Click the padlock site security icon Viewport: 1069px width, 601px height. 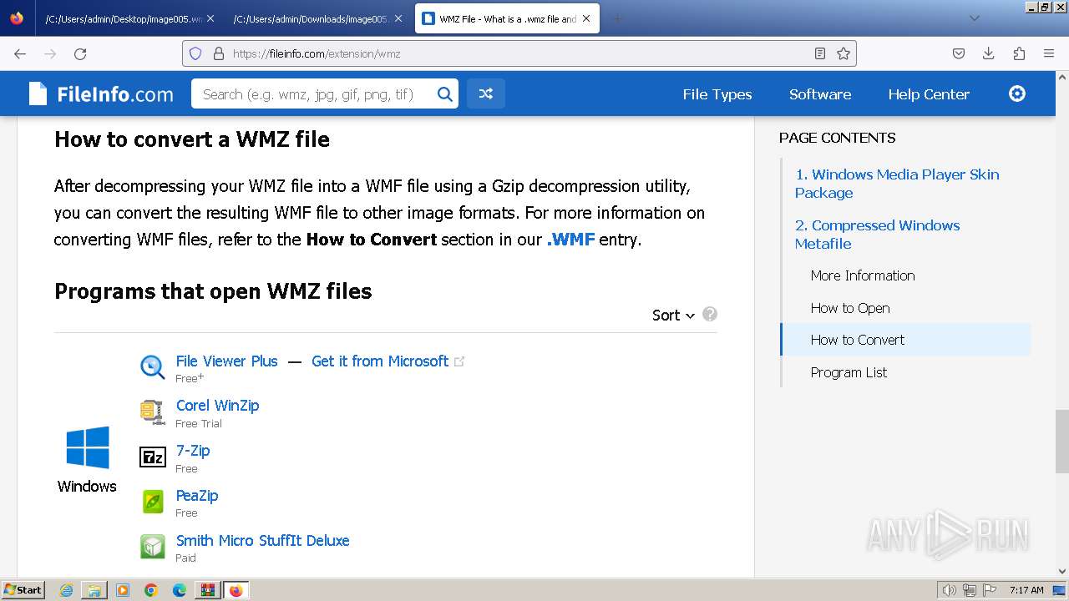[219, 53]
